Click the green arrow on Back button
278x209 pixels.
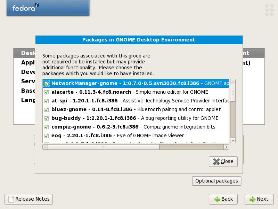[217, 199]
